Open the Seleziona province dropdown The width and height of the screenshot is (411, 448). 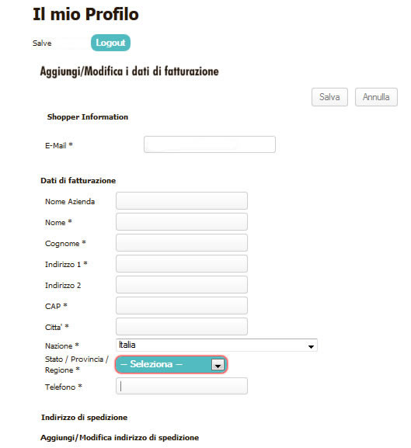point(171,365)
